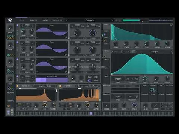Select the LFO paint pencil icon

coord(112,52)
